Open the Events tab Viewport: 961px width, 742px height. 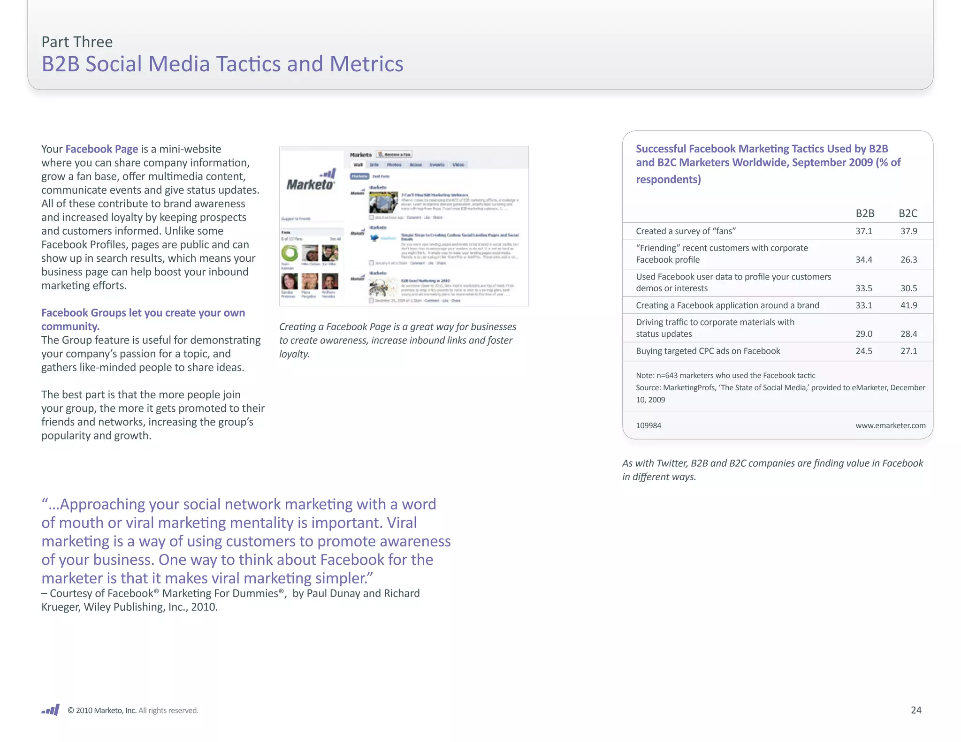point(437,165)
